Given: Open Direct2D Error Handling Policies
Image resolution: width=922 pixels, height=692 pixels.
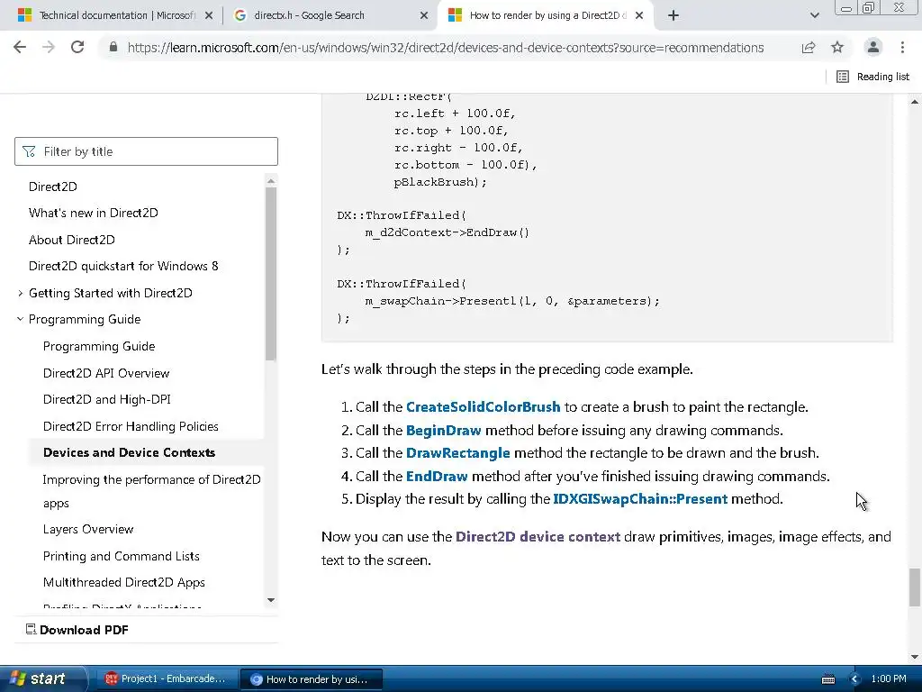Looking at the screenshot, I should [131, 426].
